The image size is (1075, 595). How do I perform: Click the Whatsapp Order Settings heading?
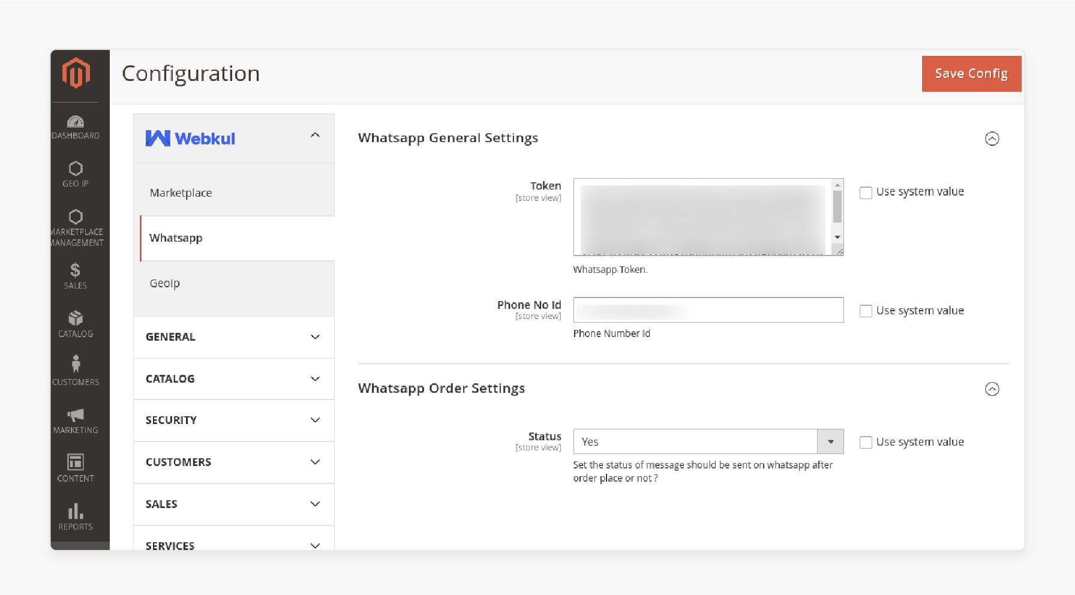[x=442, y=389]
